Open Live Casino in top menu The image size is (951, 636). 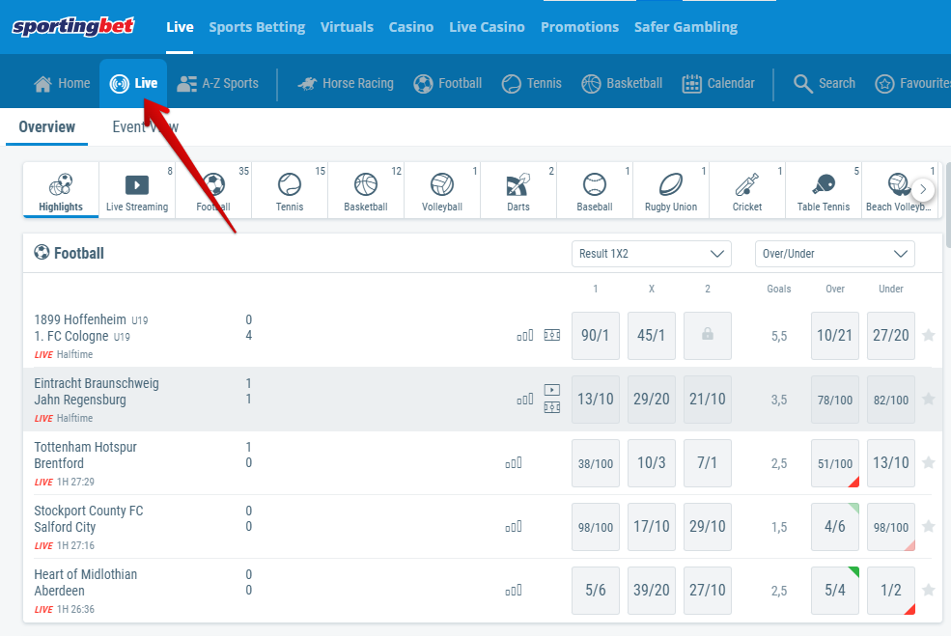(487, 27)
